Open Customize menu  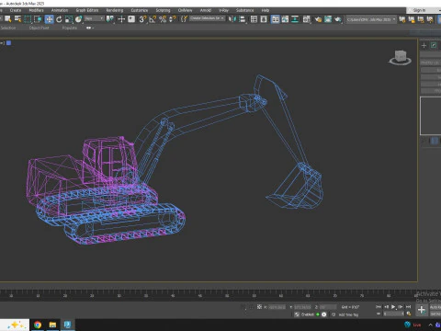coord(140,10)
